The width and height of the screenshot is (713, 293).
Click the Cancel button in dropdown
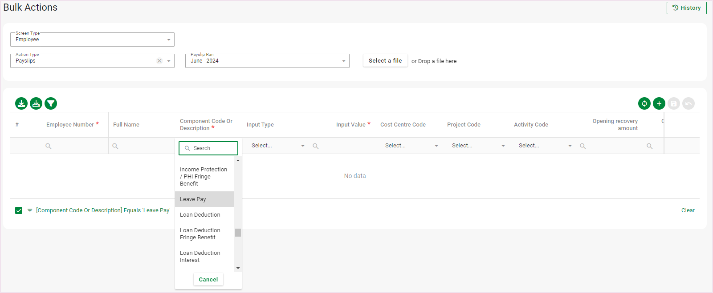point(208,279)
